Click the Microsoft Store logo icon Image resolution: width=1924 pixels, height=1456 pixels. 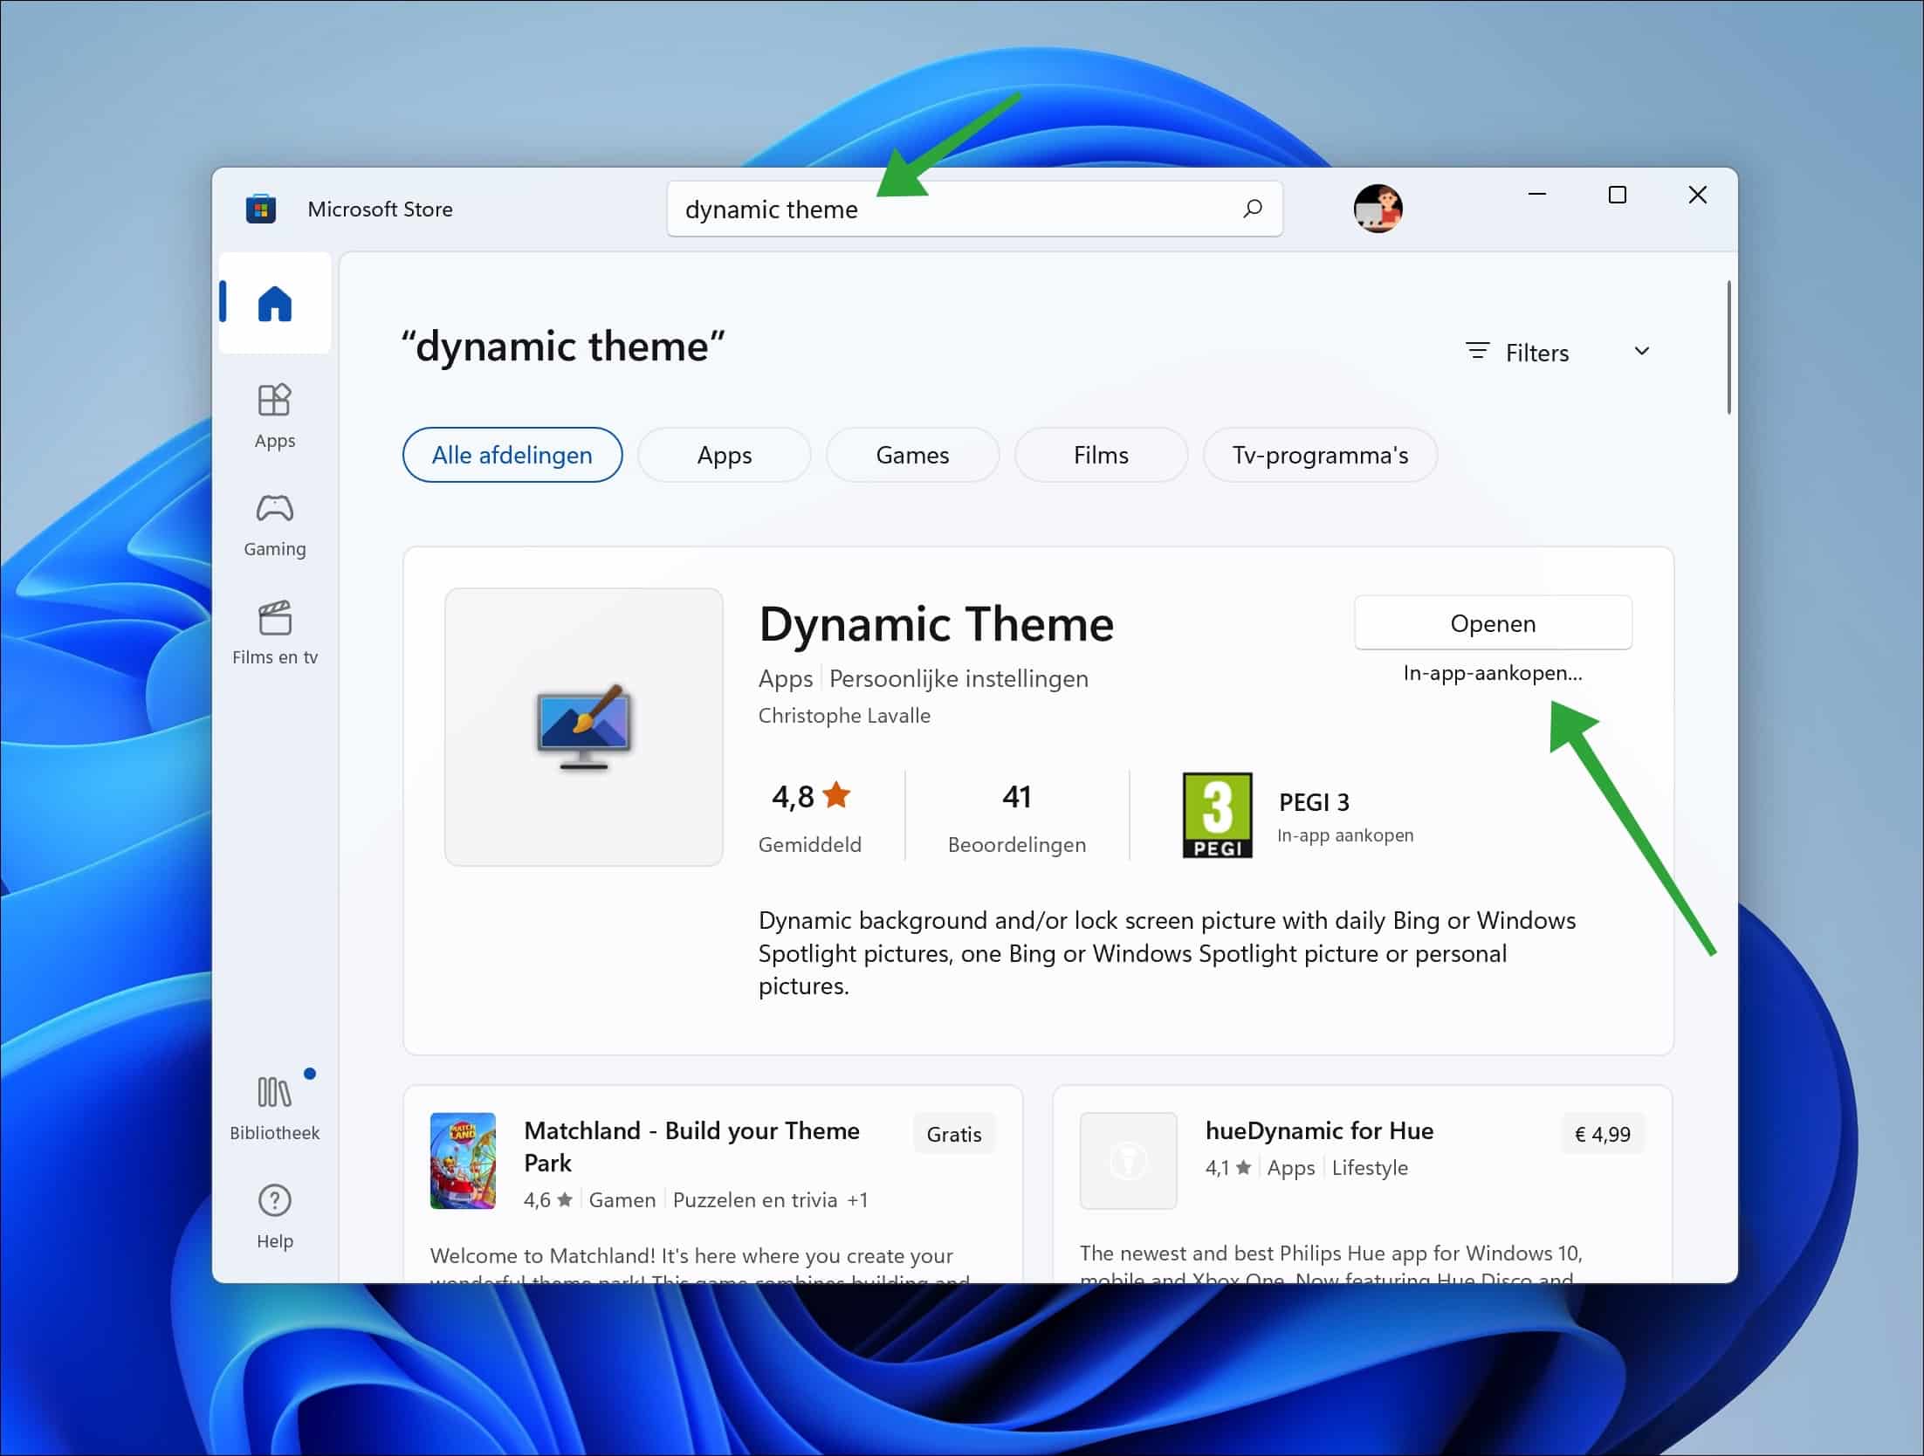pos(261,209)
